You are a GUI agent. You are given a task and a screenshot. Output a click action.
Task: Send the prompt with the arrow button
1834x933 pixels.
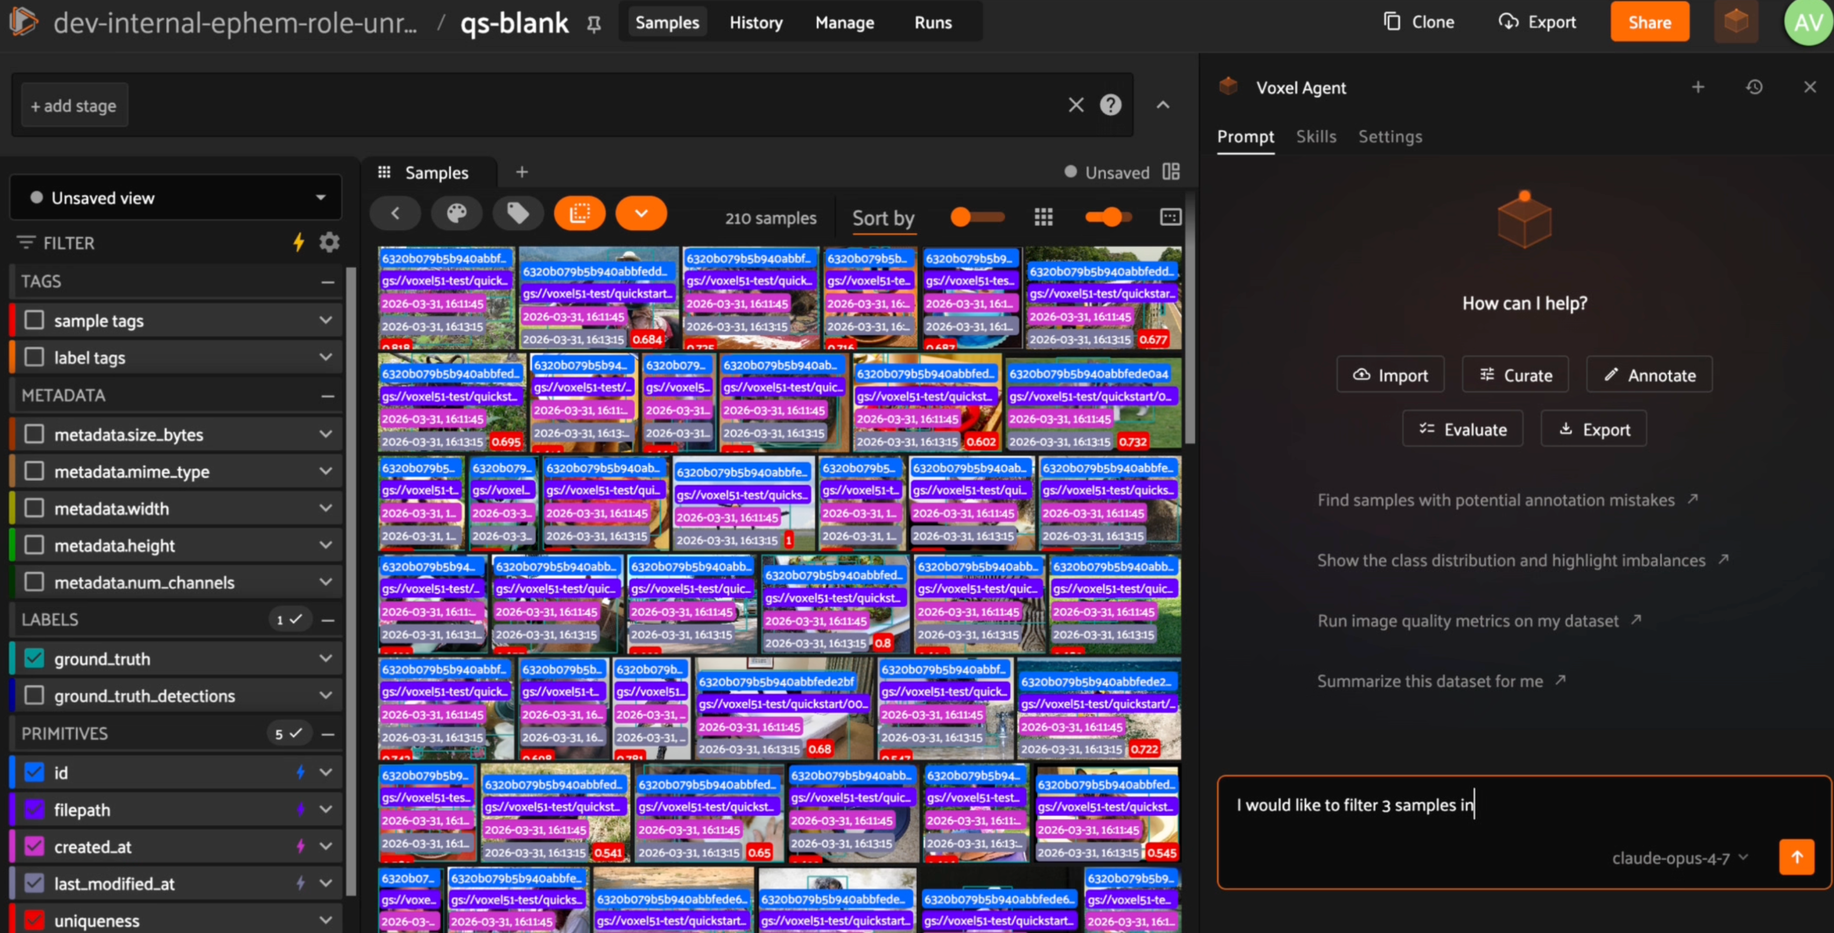coord(1796,857)
